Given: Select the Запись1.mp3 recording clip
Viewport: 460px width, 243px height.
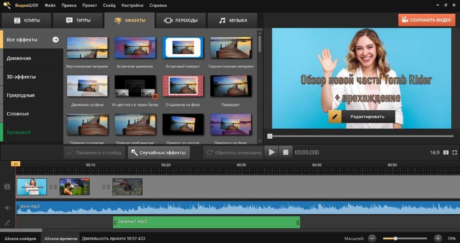Looking at the screenshot, I should tap(207, 222).
